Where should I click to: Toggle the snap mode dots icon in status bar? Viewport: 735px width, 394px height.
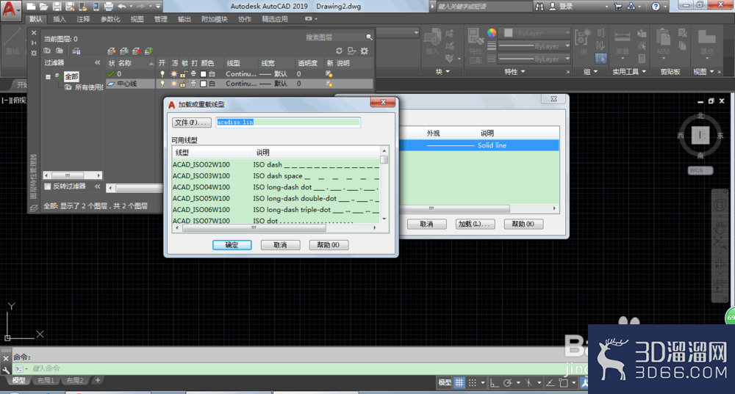473,382
